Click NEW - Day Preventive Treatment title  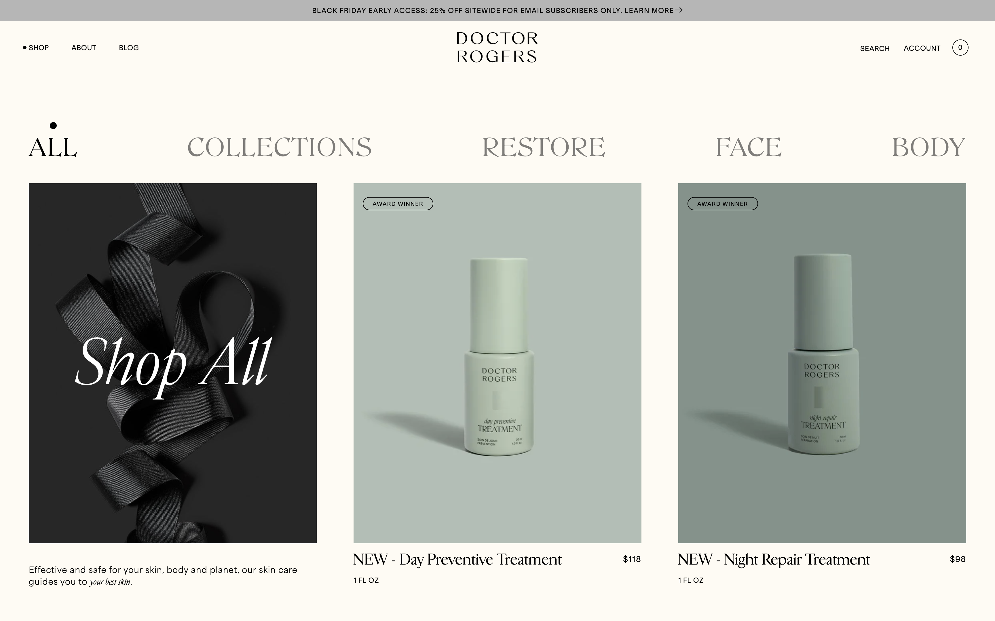(457, 559)
